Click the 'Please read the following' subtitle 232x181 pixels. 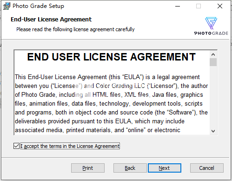(75, 29)
